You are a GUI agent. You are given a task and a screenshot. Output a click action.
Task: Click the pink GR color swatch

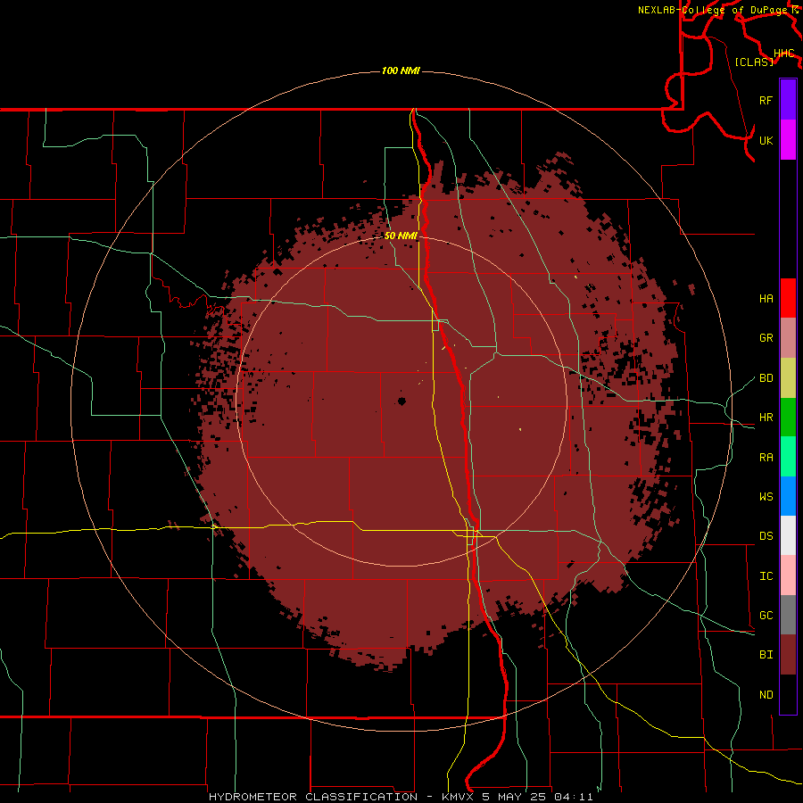tap(788, 338)
